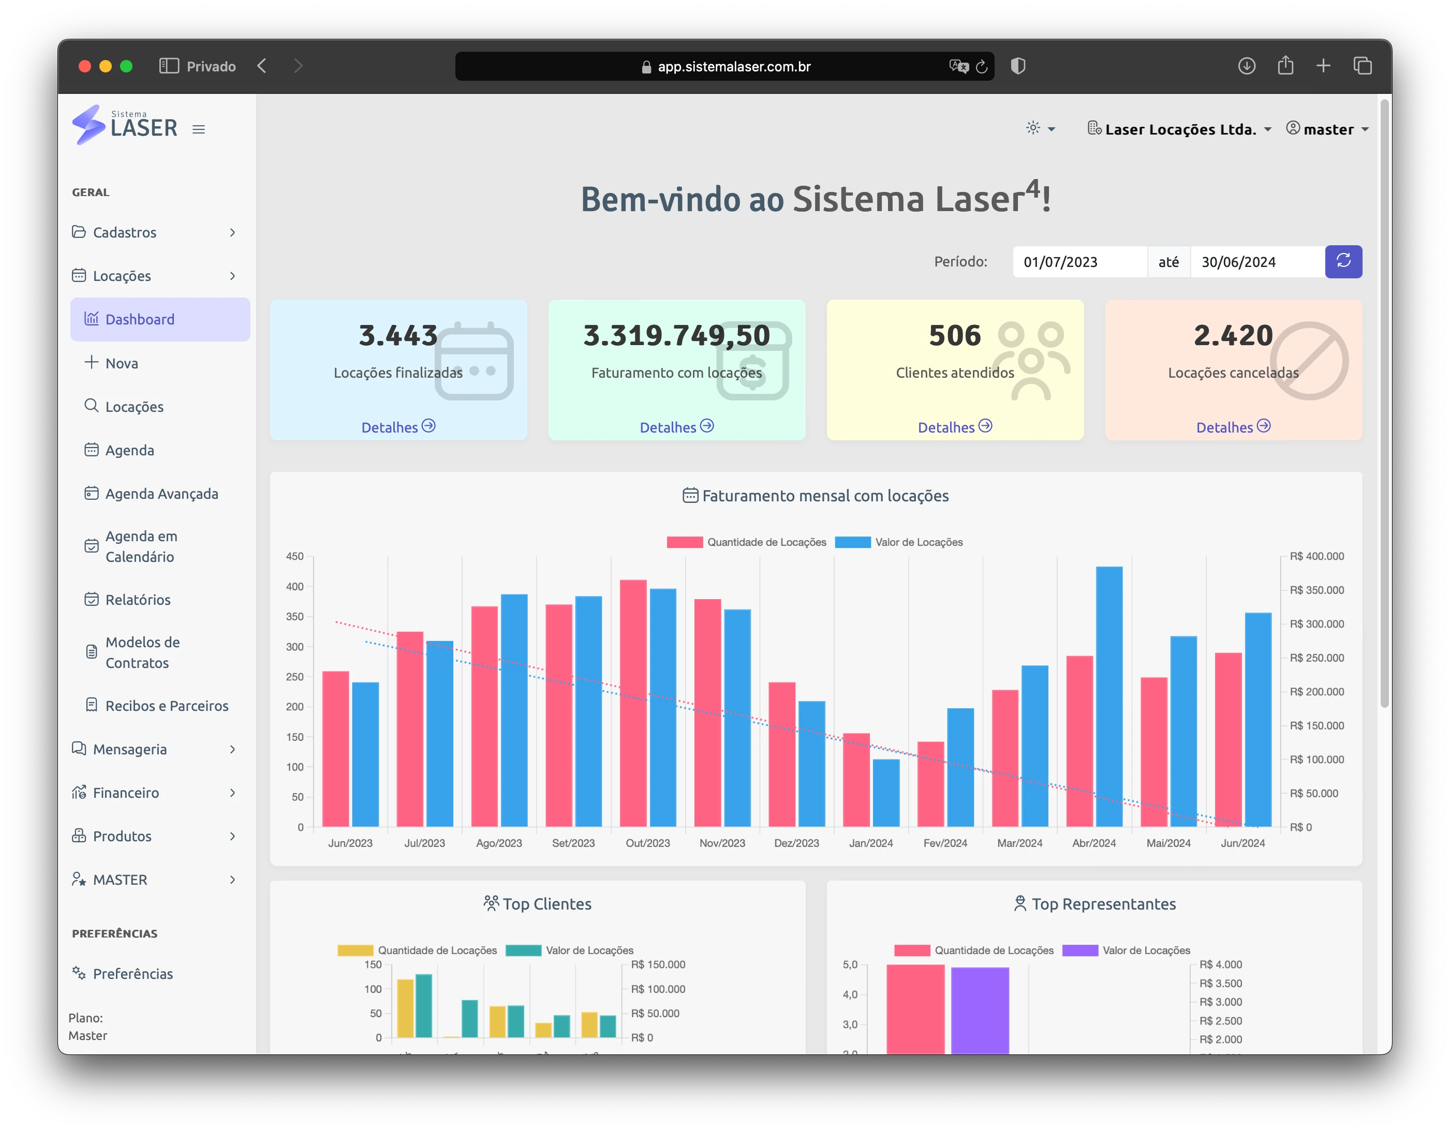Toggle teal Valor legend in Top Clientes

click(570, 950)
